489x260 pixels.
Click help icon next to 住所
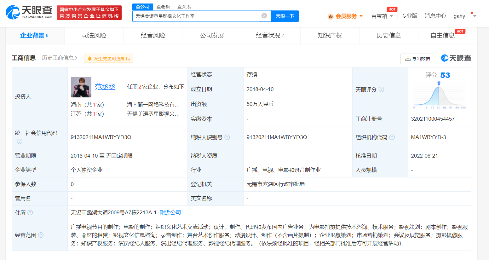coord(30,213)
